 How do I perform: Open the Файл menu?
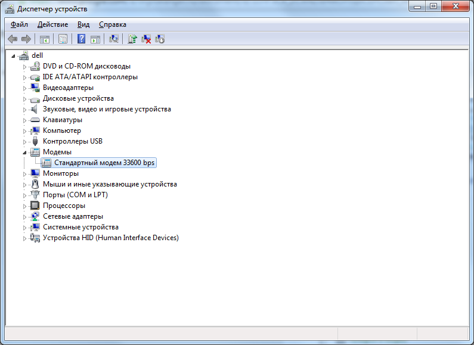[x=19, y=24]
